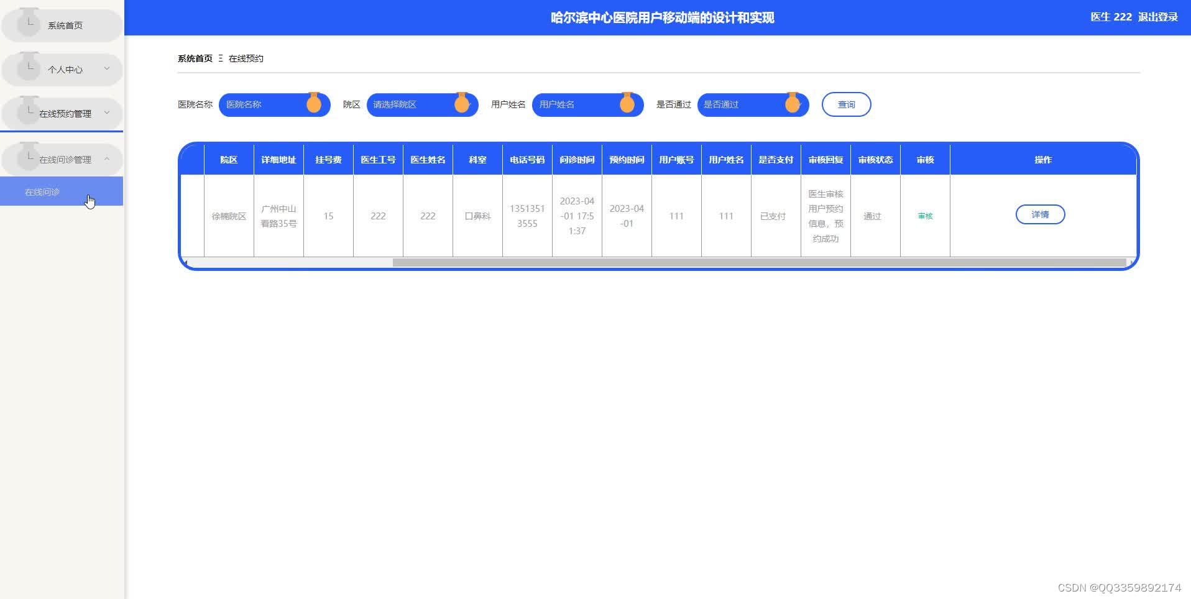Click the 是否支付 column header

[776, 160]
